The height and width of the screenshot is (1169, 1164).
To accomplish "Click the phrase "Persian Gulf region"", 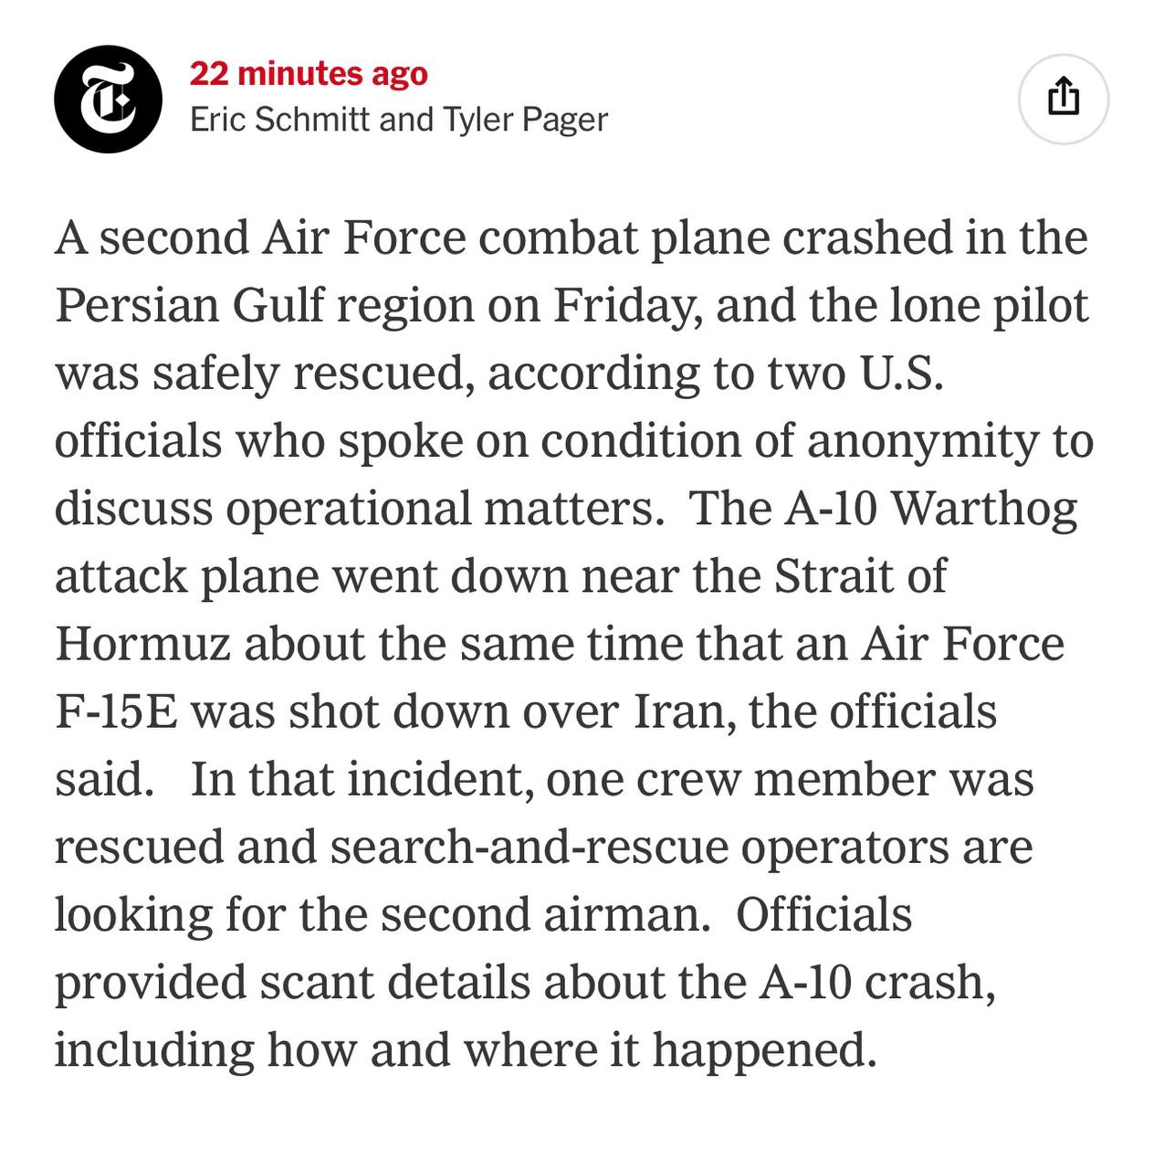I will click(x=264, y=306).
